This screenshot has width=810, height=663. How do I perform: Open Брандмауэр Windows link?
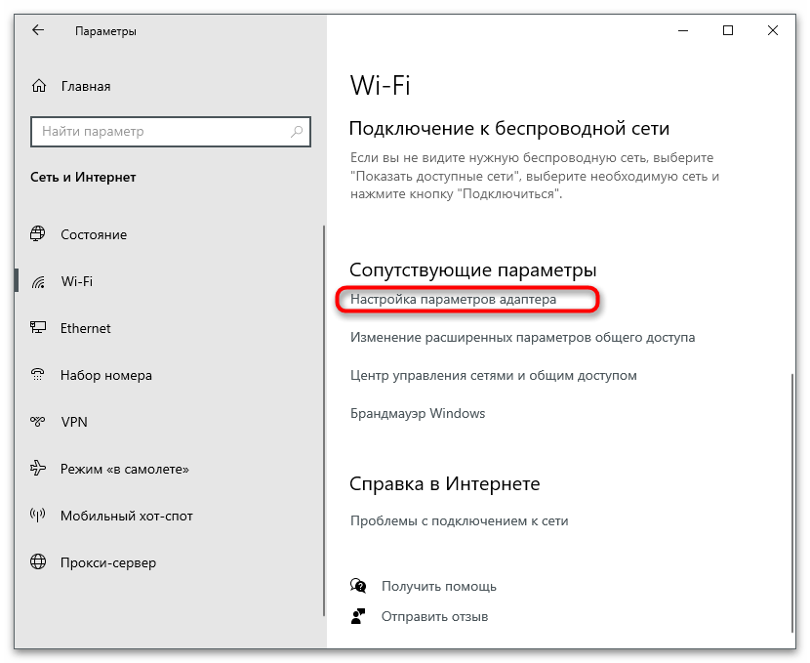click(418, 413)
